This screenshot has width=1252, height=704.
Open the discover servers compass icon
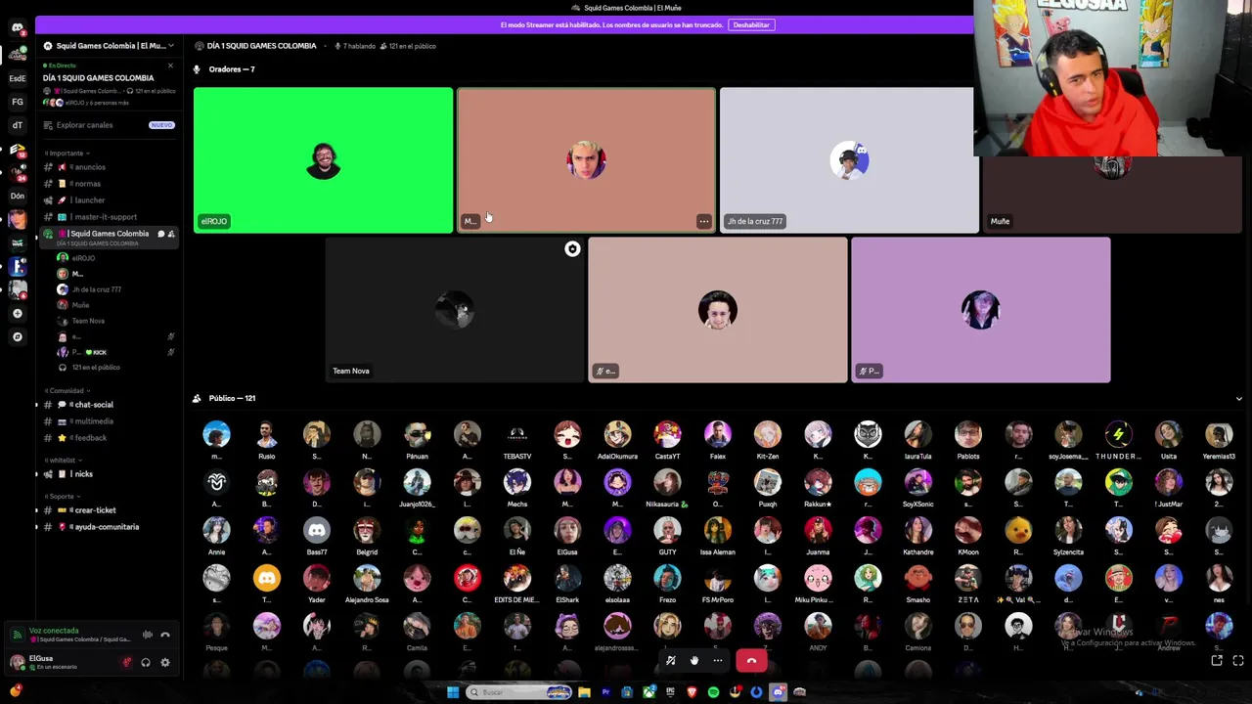17,337
